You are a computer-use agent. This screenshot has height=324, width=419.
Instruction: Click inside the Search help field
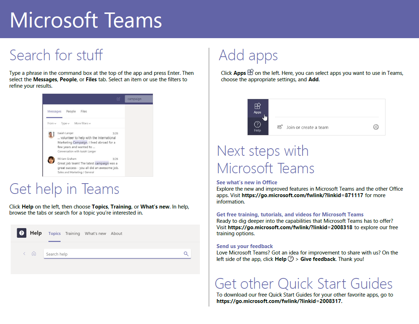tap(107, 254)
